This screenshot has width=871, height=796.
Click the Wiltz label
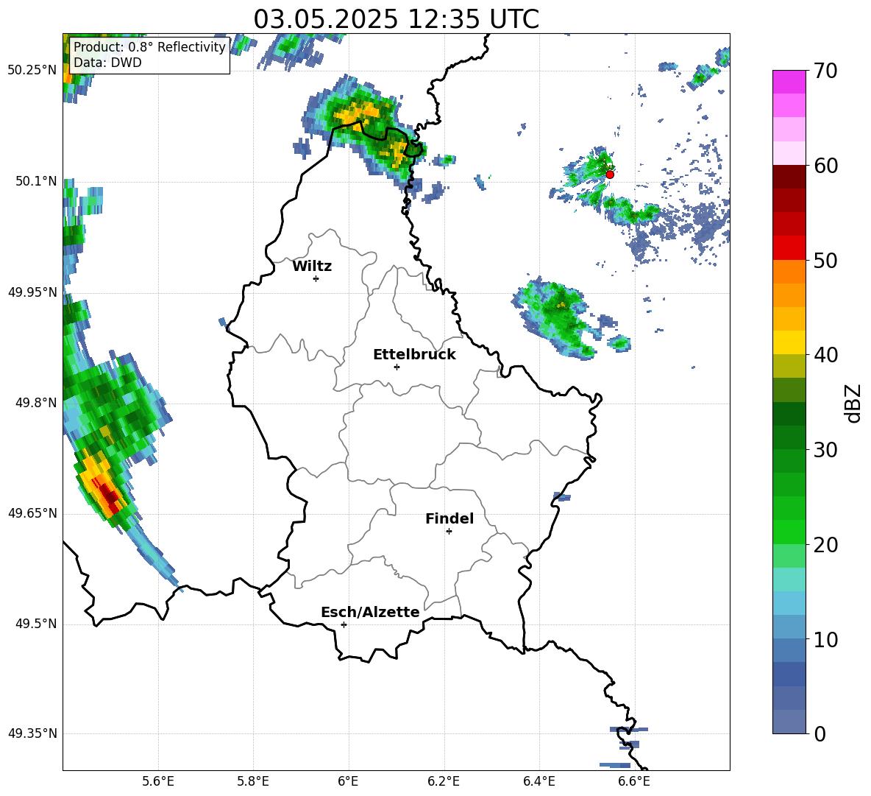pos(312,267)
